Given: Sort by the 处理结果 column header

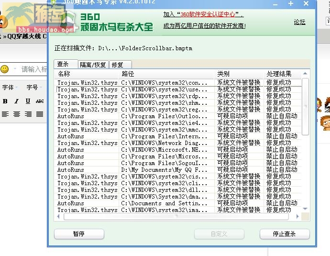Looking at the screenshot, I should (x=283, y=74).
